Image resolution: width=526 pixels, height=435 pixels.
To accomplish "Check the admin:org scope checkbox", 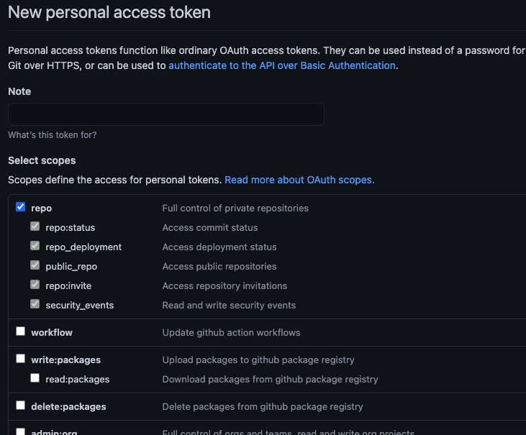I will coord(21,432).
